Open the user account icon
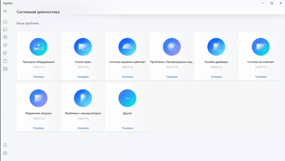285x161 pixels. pyautogui.click(x=5, y=145)
